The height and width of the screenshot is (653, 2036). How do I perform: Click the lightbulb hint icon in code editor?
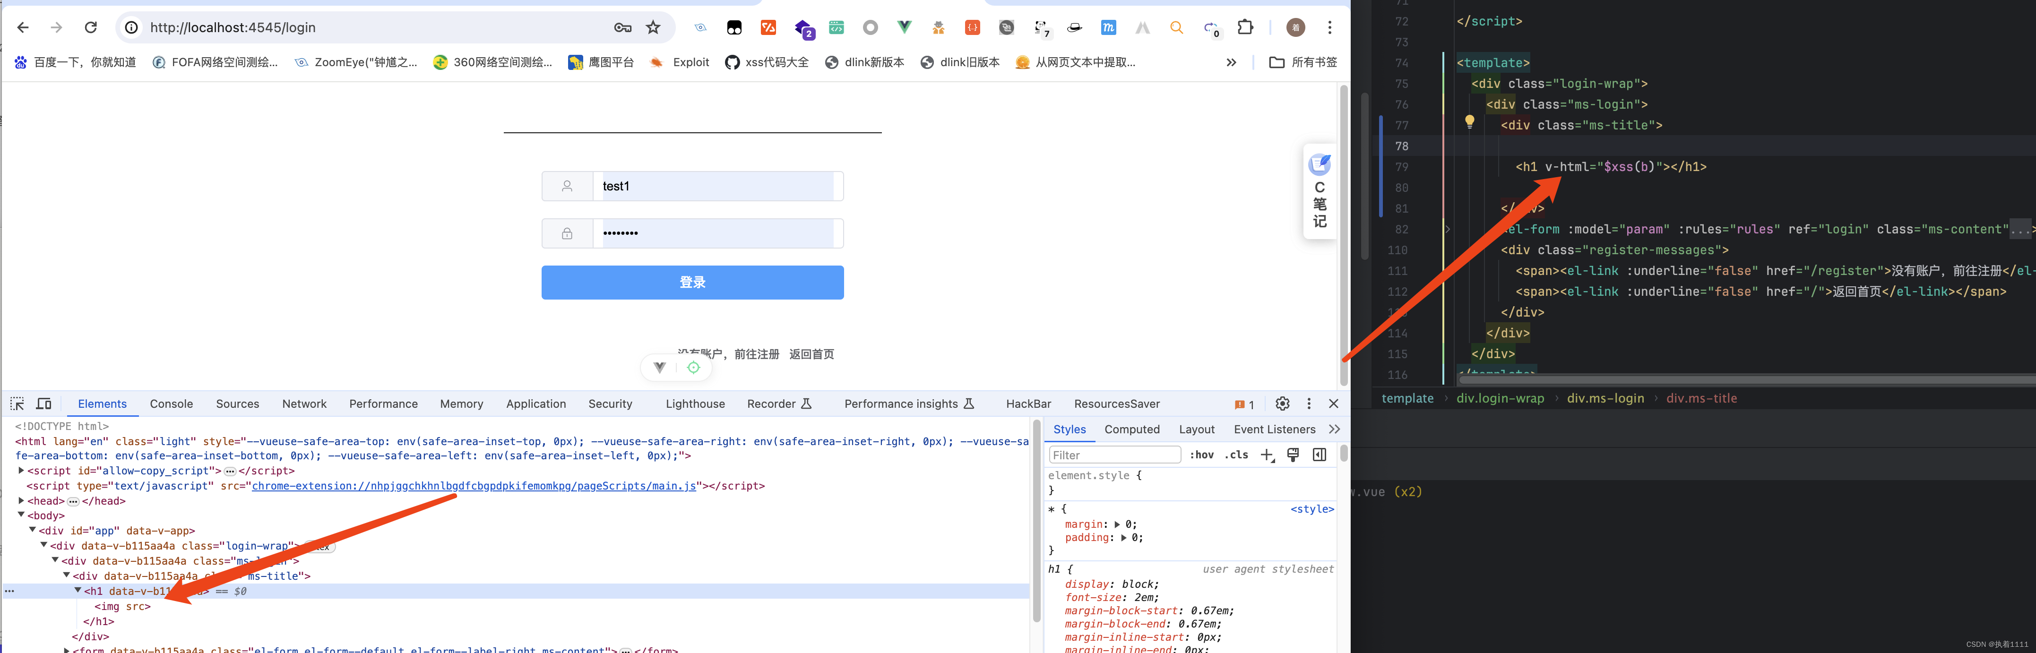(x=1469, y=122)
